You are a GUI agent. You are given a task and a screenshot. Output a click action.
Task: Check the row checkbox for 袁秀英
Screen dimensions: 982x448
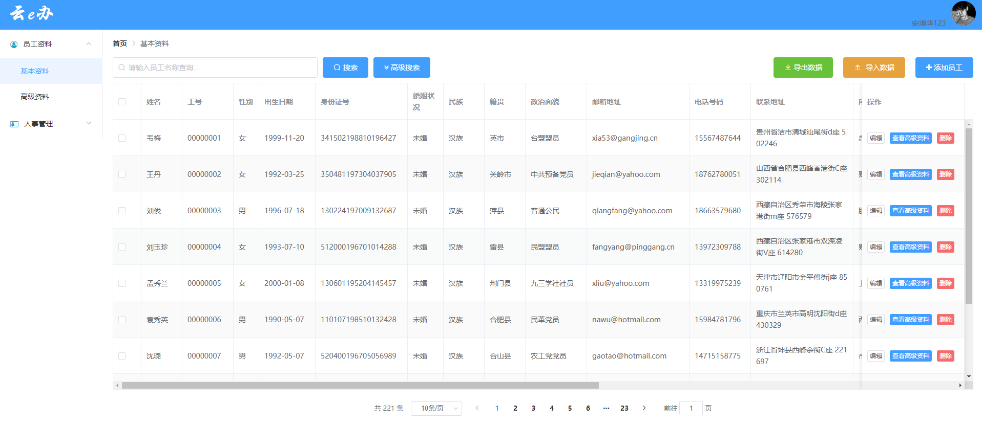tap(122, 320)
